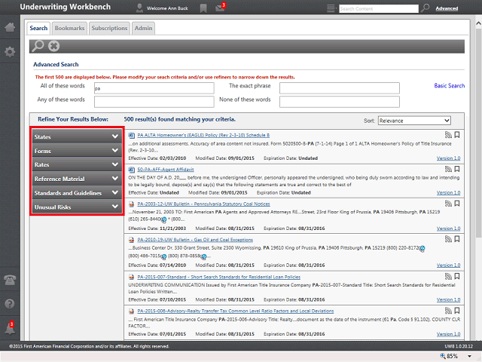Subscribe to 50-PA-AFF-Agent Affidavit feed
This screenshot has height=362, width=482.
point(448,169)
